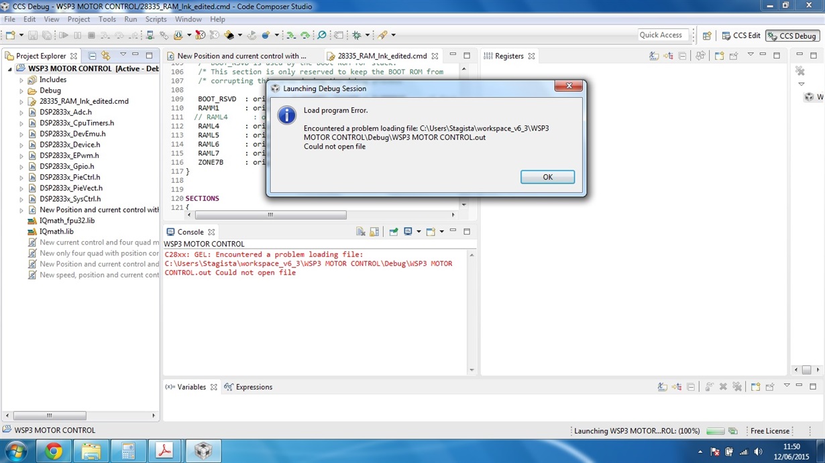Click Display Selected Console icon

408,232
